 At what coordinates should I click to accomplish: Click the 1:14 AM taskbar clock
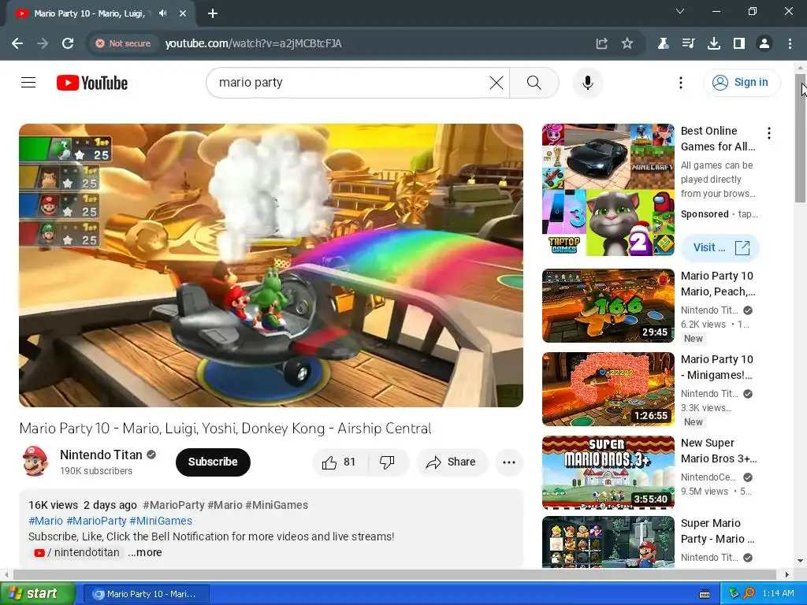778,594
